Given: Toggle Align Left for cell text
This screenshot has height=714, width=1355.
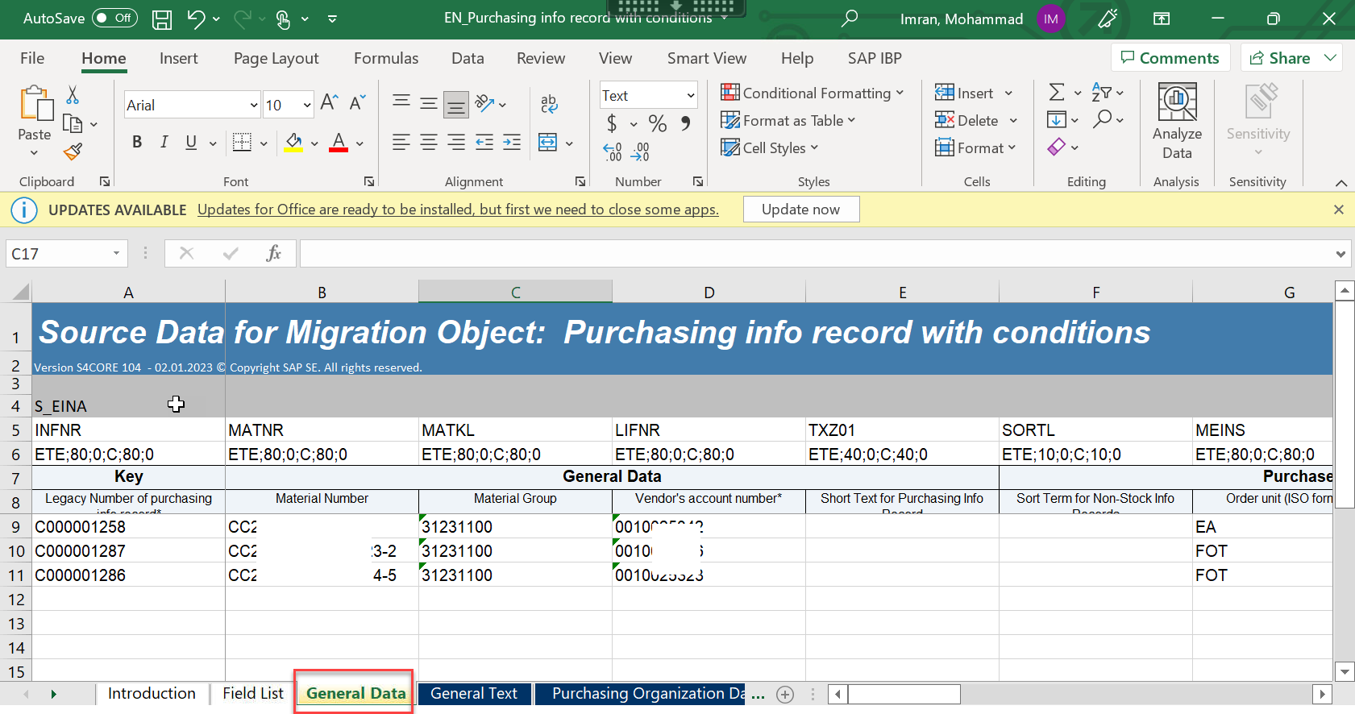Looking at the screenshot, I should point(401,143).
